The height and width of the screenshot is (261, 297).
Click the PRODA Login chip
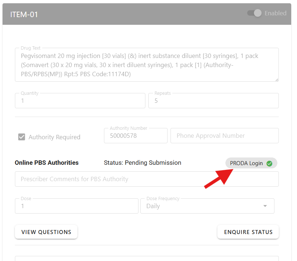(x=247, y=163)
